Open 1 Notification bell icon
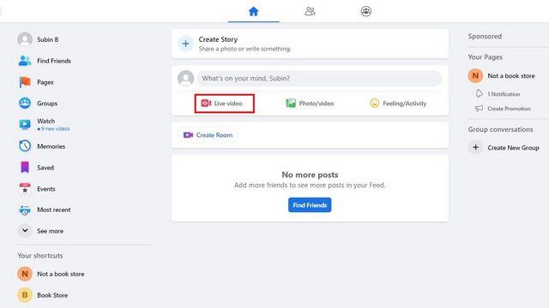This screenshot has width=549, height=308. [479, 93]
